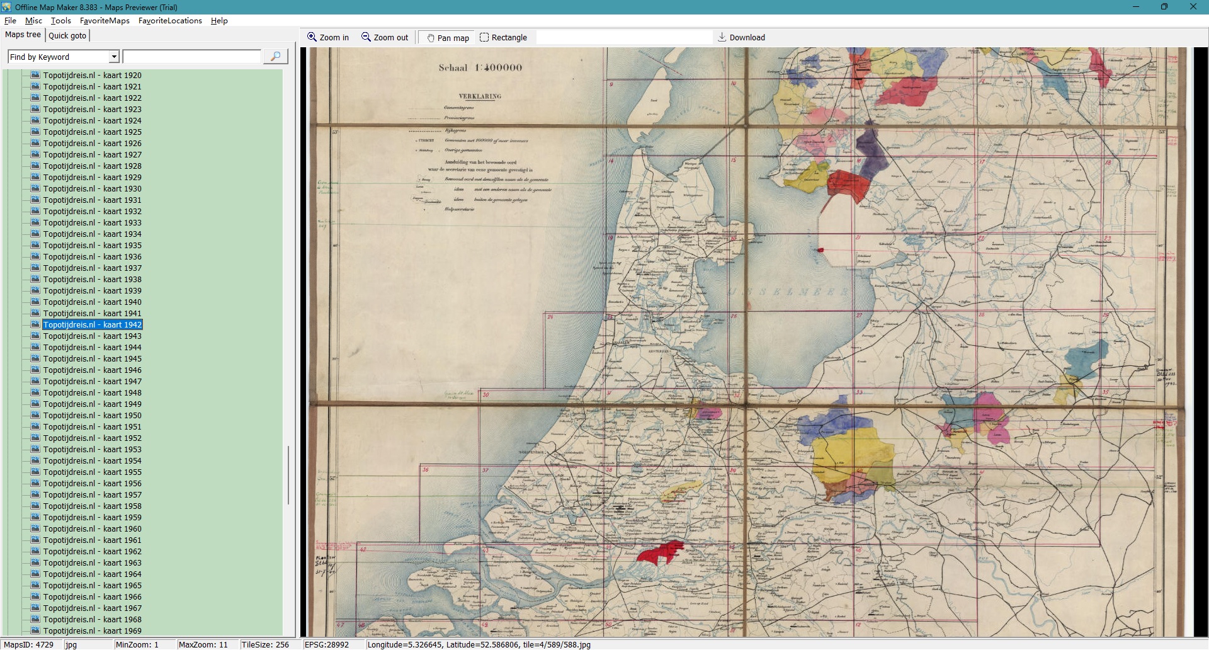Image resolution: width=1209 pixels, height=650 pixels.
Task: Open the Tools menu
Action: click(x=60, y=21)
